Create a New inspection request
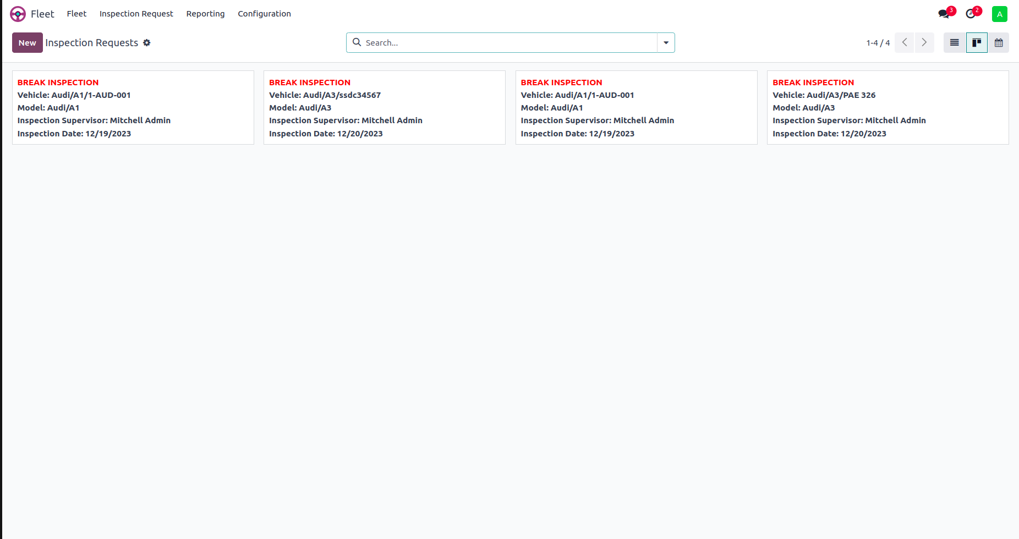Viewport: 1019px width, 539px height. [x=28, y=43]
